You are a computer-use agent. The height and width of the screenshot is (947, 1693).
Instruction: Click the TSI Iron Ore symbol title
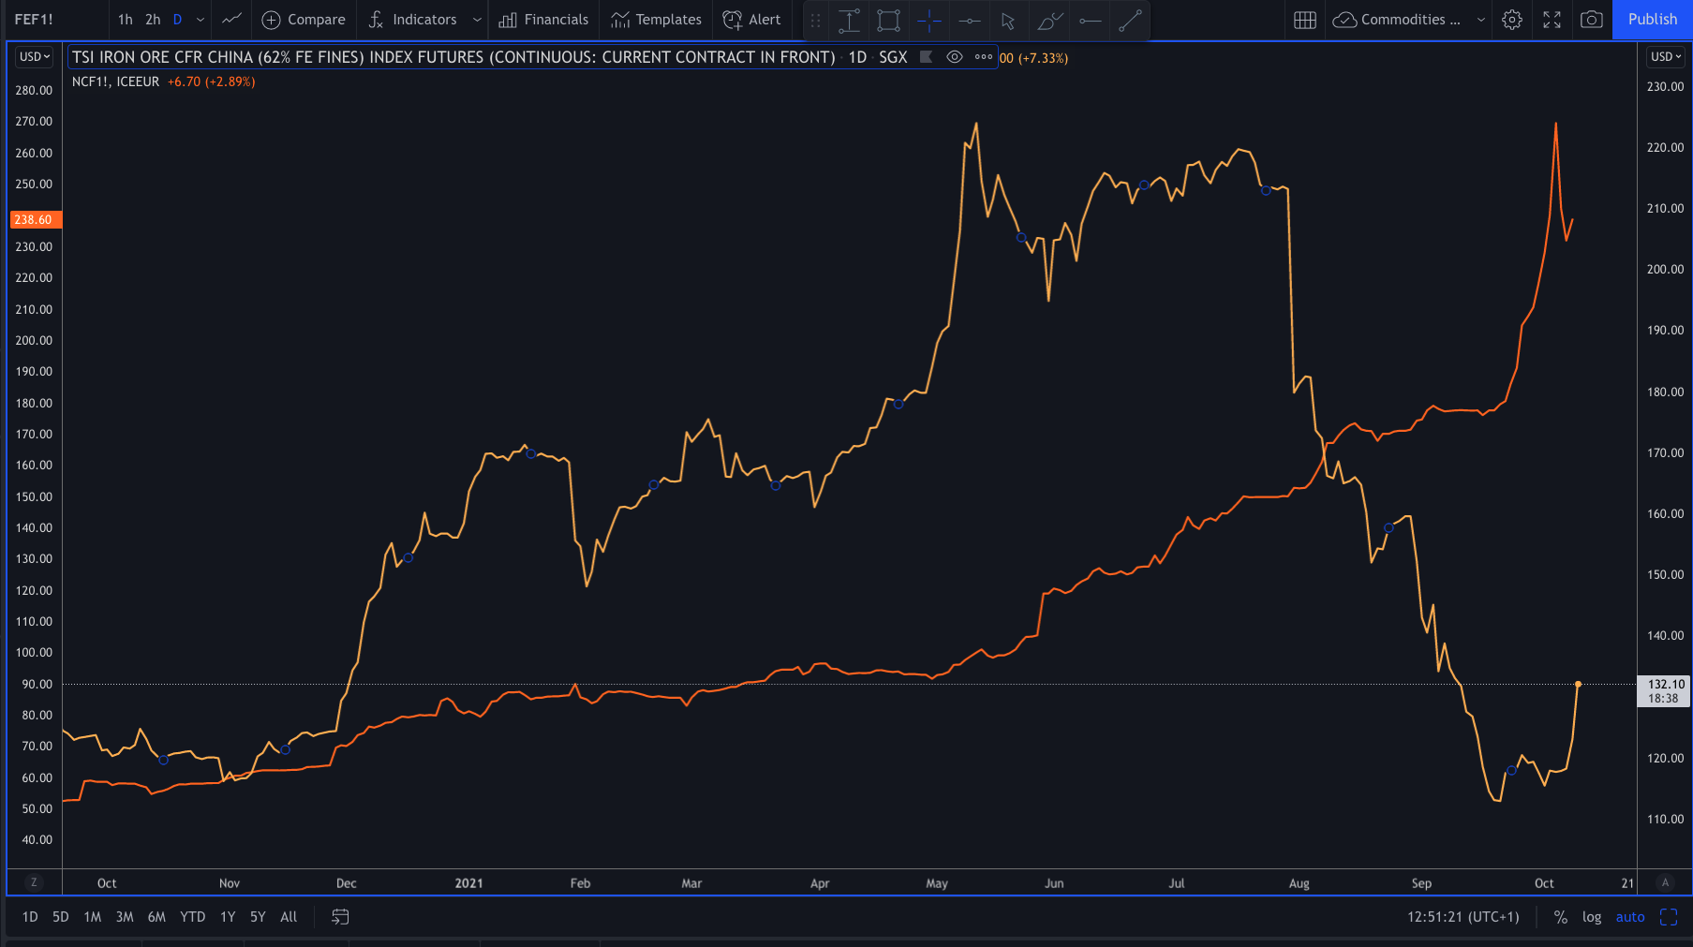point(453,57)
